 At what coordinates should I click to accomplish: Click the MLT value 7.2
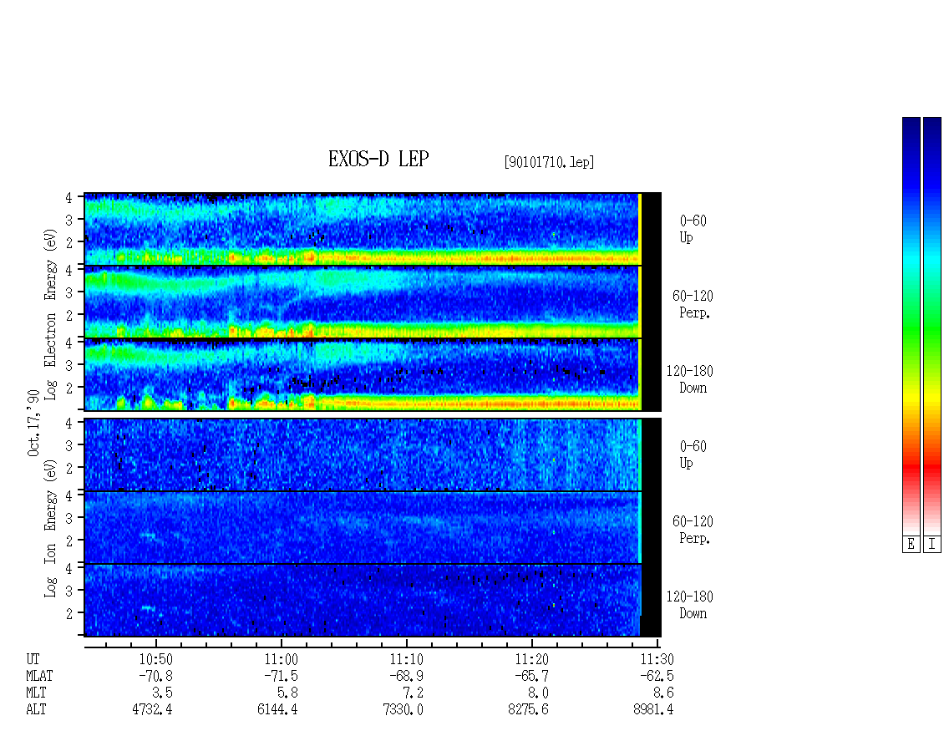click(x=413, y=693)
